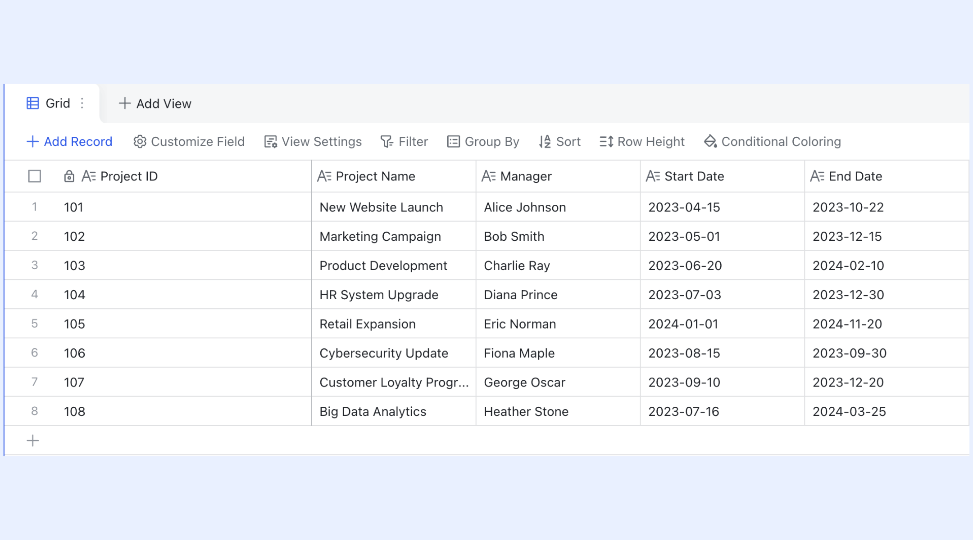Screen dimensions: 973x540
Task: Open Group By options
Action: (x=483, y=142)
